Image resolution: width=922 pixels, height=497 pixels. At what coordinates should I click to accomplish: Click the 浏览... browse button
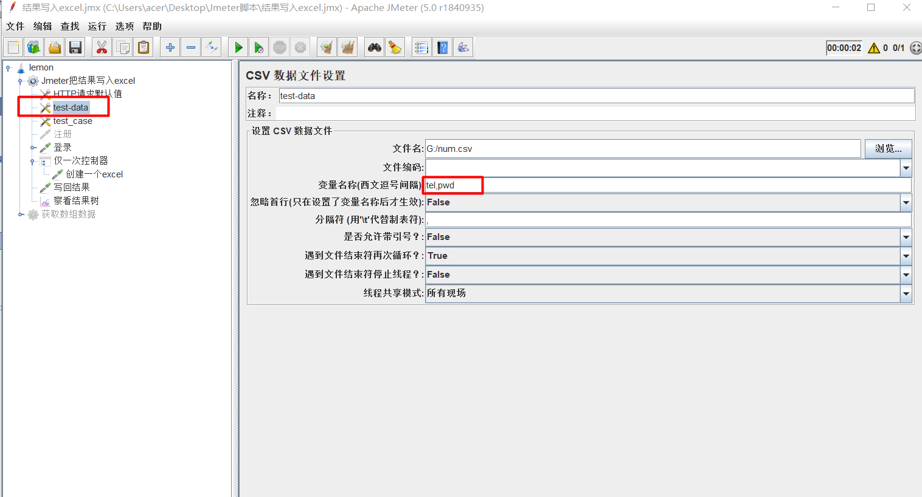(889, 149)
